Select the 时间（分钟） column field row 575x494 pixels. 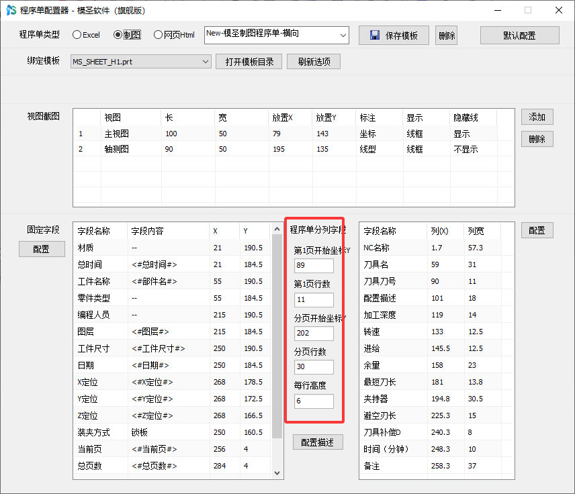pos(437,449)
